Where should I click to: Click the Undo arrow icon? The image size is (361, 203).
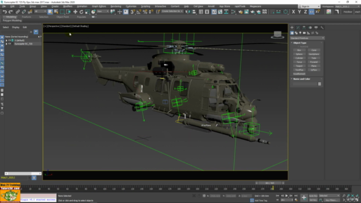[x=5, y=12]
